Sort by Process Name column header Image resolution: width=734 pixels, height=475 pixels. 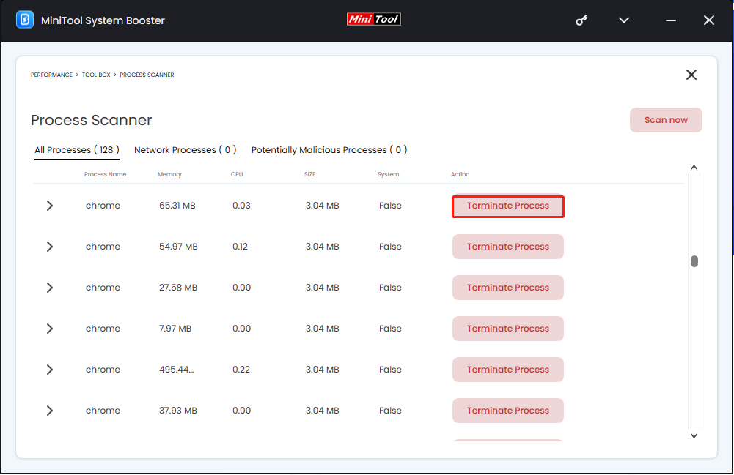(x=106, y=174)
